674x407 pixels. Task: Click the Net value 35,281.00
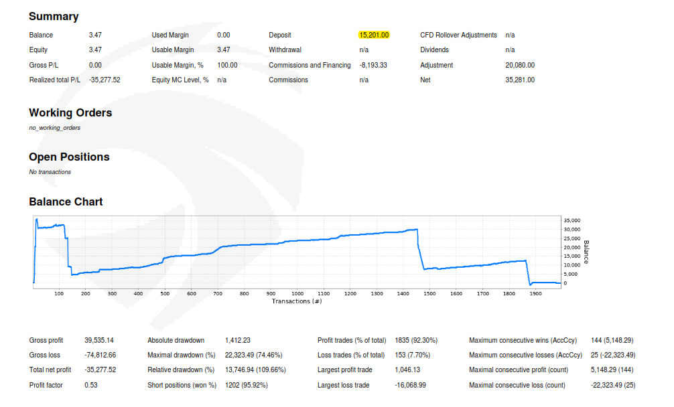(520, 80)
